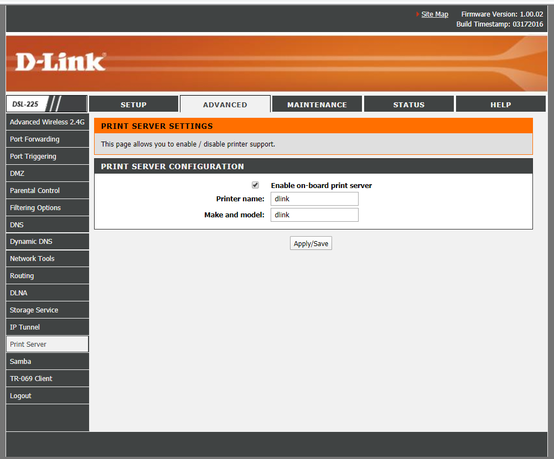Open the Site Map link
This screenshot has width=554, height=459.
tap(434, 14)
